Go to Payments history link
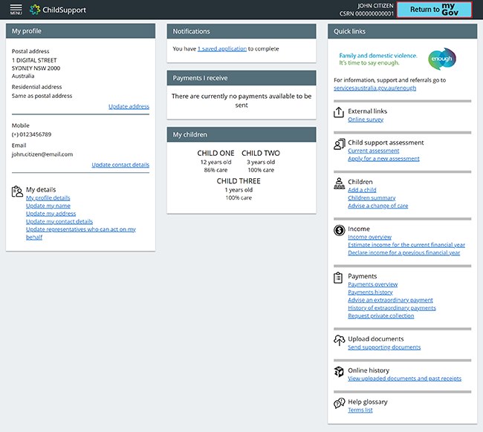The height and width of the screenshot is (432, 483). coord(370,292)
